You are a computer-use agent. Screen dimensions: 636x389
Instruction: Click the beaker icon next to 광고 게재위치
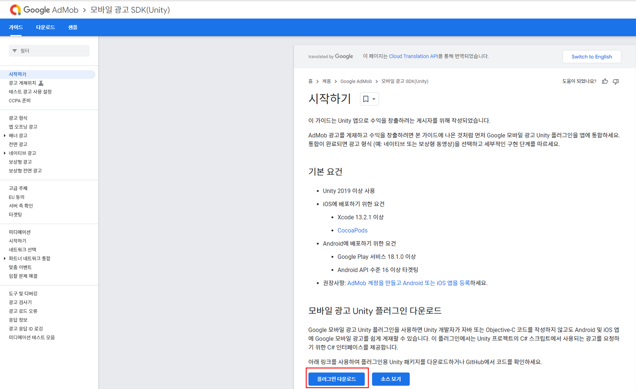(41, 83)
